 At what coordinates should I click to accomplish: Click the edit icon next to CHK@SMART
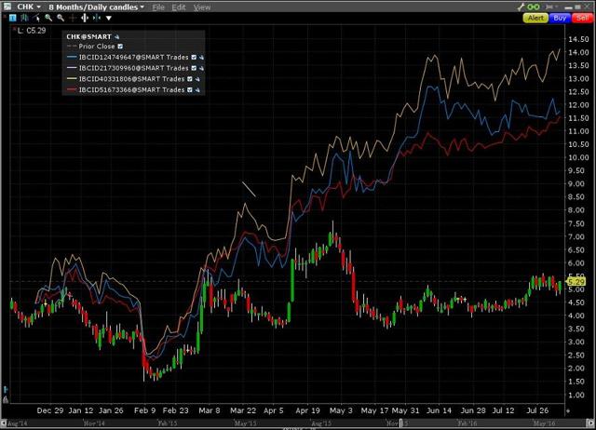point(116,37)
